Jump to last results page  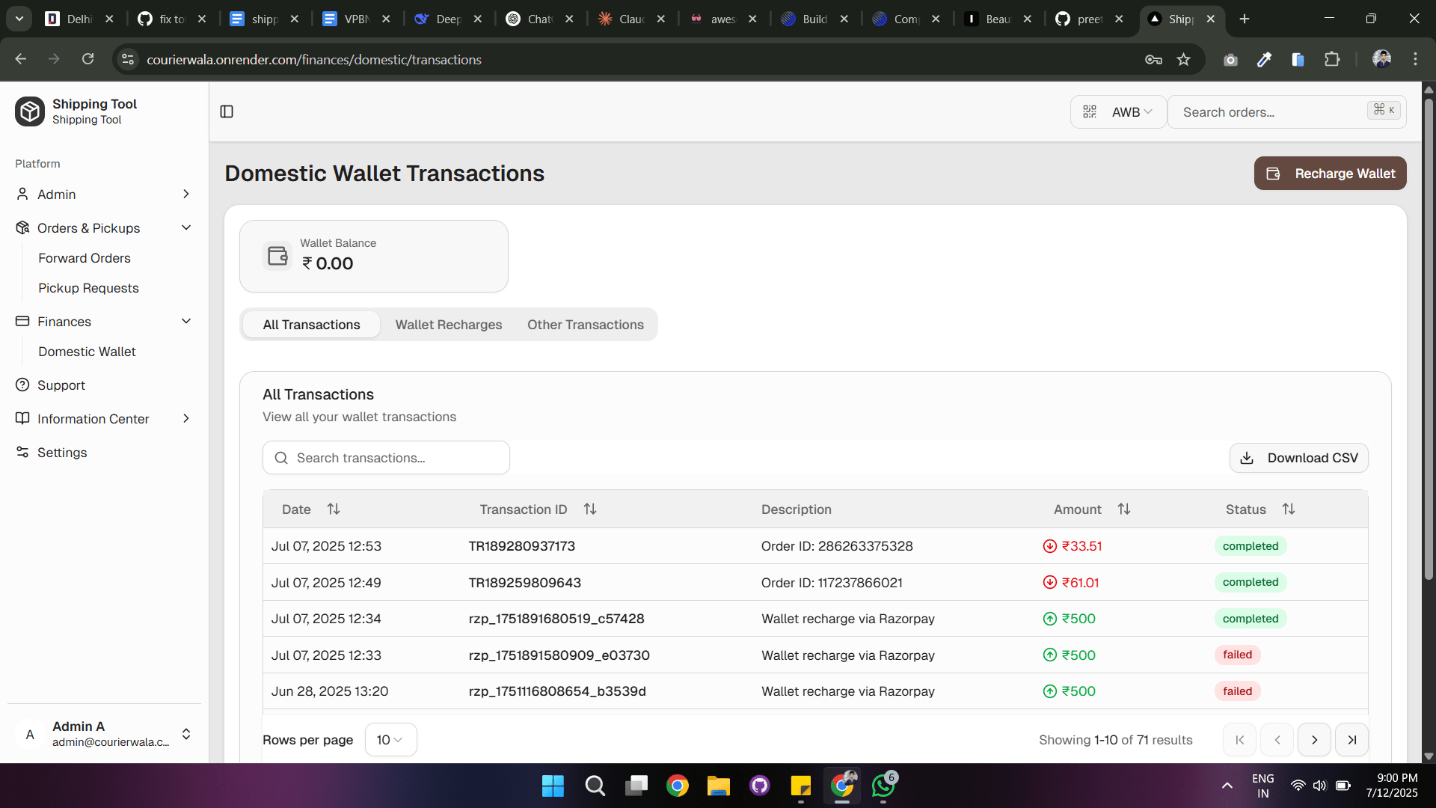click(x=1351, y=740)
